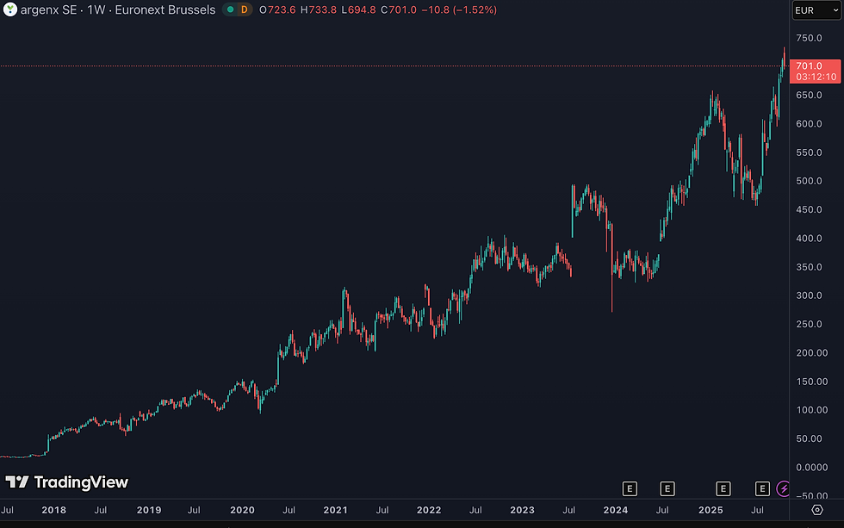Click the 2018 label on the time axis

point(53,510)
